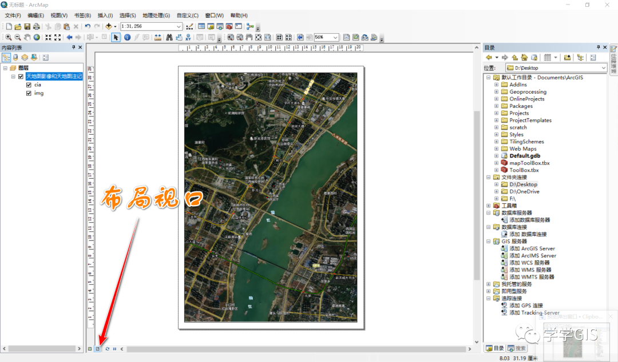
Task: Uncheck the 天地图影像和天地图注记 layer checkbox
Action: pos(21,77)
